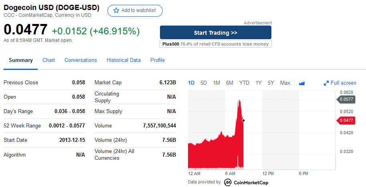Click the current price 0.0477
The image size is (366, 187).
point(25,30)
